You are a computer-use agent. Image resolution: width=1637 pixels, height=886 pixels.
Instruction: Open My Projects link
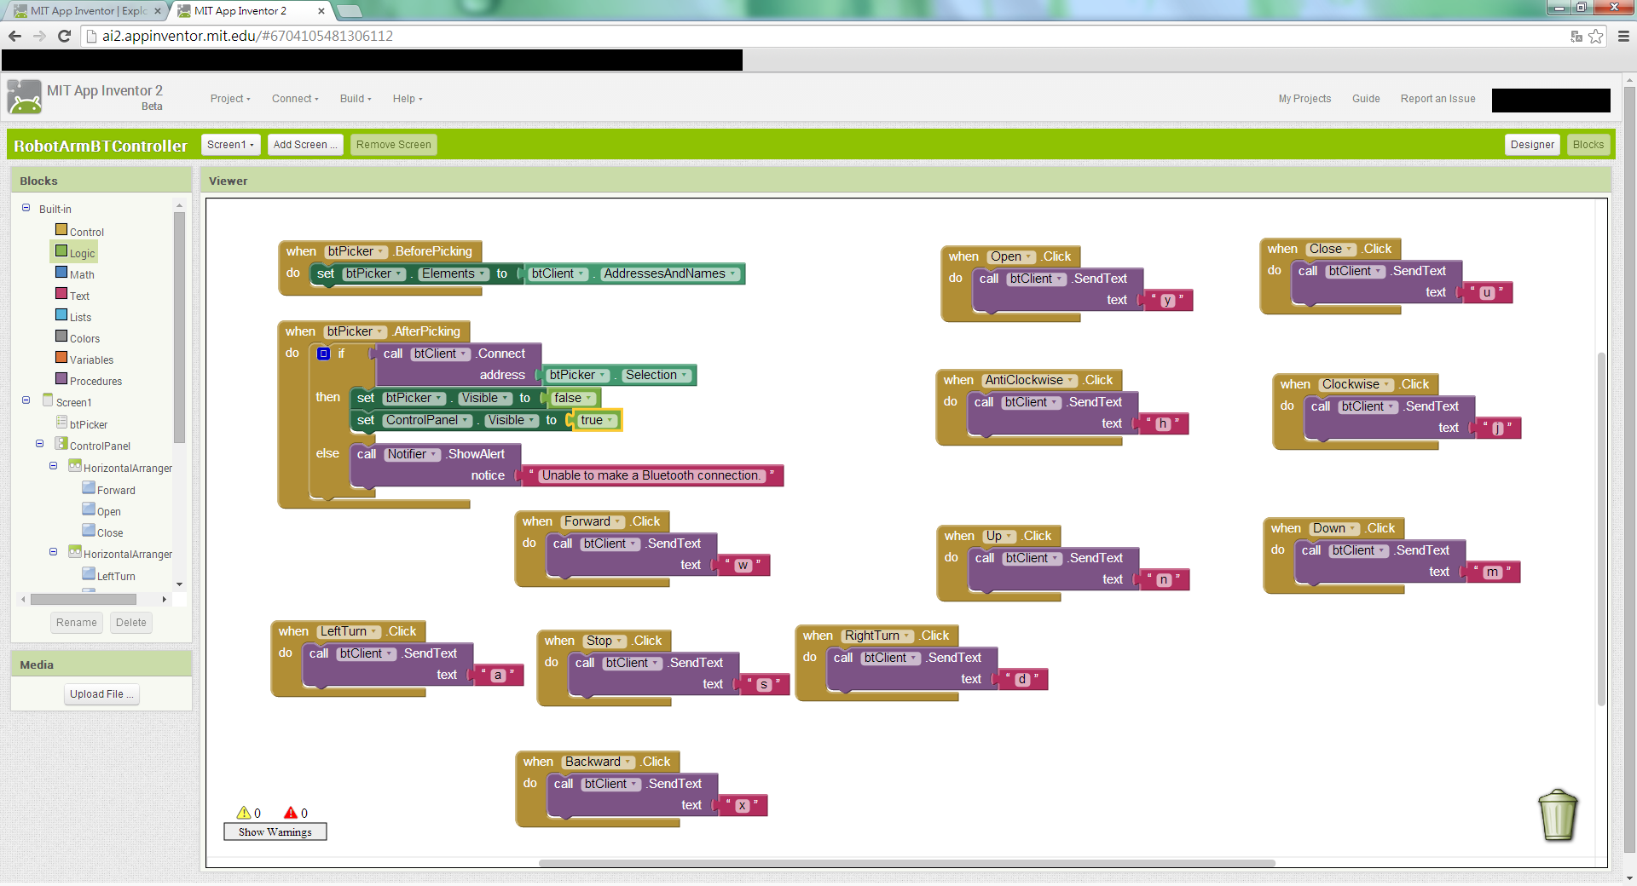click(1304, 99)
